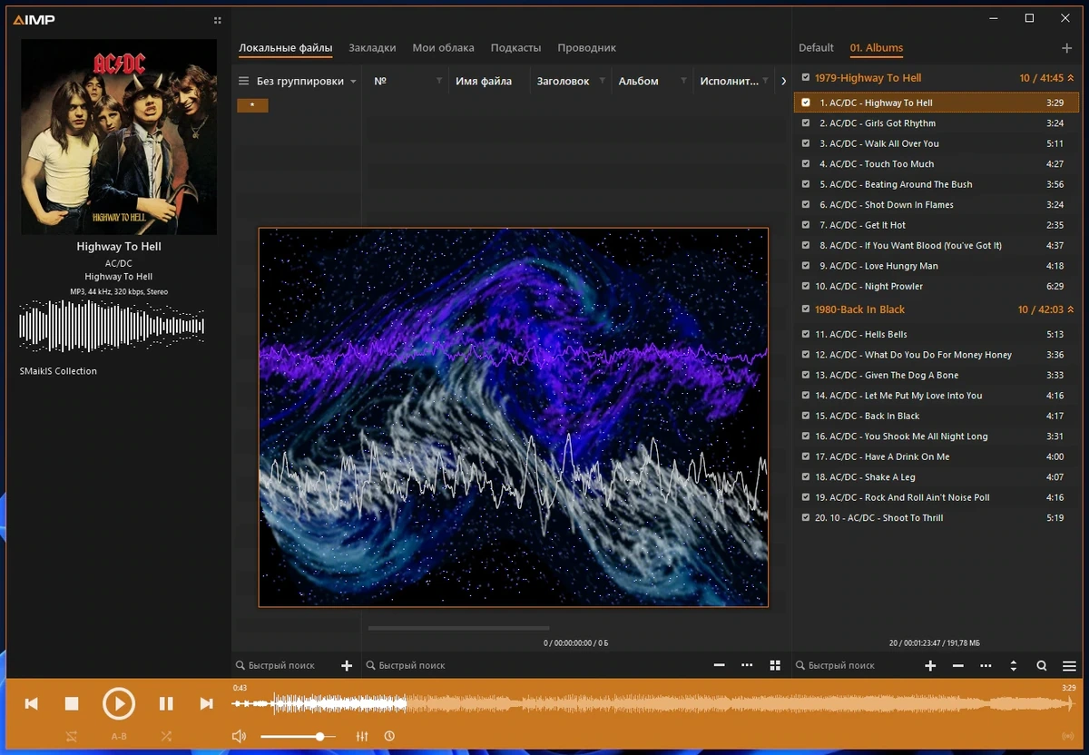
Task: Select the 01. Albums playlist tab
Action: point(877,48)
